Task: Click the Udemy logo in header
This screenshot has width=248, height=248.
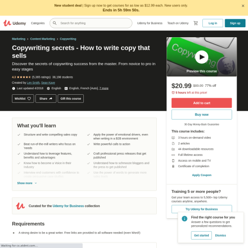Action: pos(15,23)
